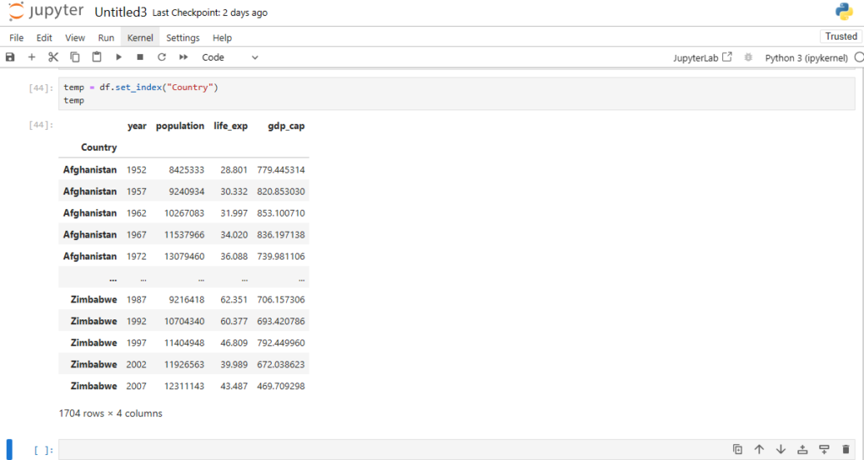Image resolution: width=864 pixels, height=460 pixels.
Task: Paste cell using the clipboard icon
Action: click(97, 57)
